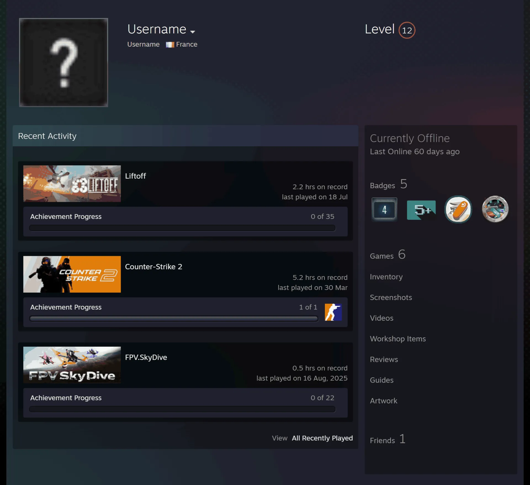530x485 pixels.
Task: Open the Counter-Strike 2 game banner
Action: point(72,274)
